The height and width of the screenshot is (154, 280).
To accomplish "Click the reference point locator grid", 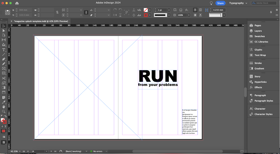I will coord(7,12).
